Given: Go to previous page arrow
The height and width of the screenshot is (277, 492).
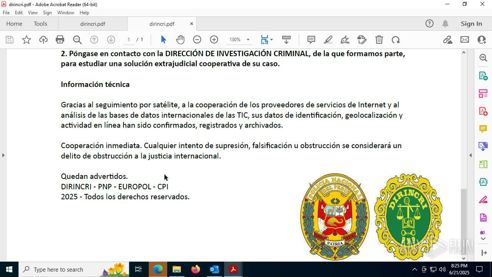Looking at the screenshot, I should pos(94,40).
